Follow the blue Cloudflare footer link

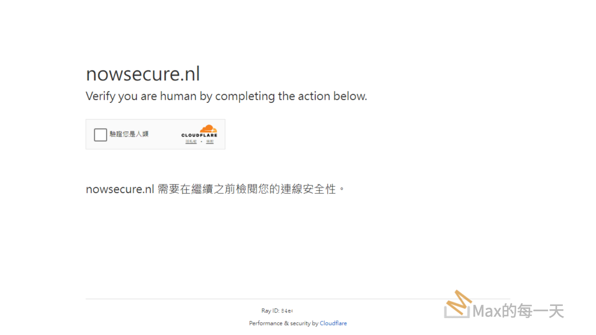click(x=333, y=323)
